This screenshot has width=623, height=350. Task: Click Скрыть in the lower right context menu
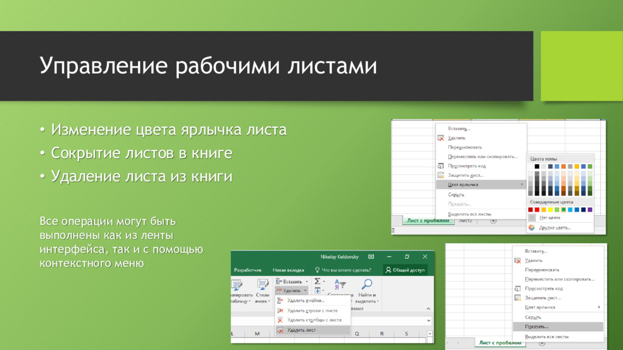(559, 317)
